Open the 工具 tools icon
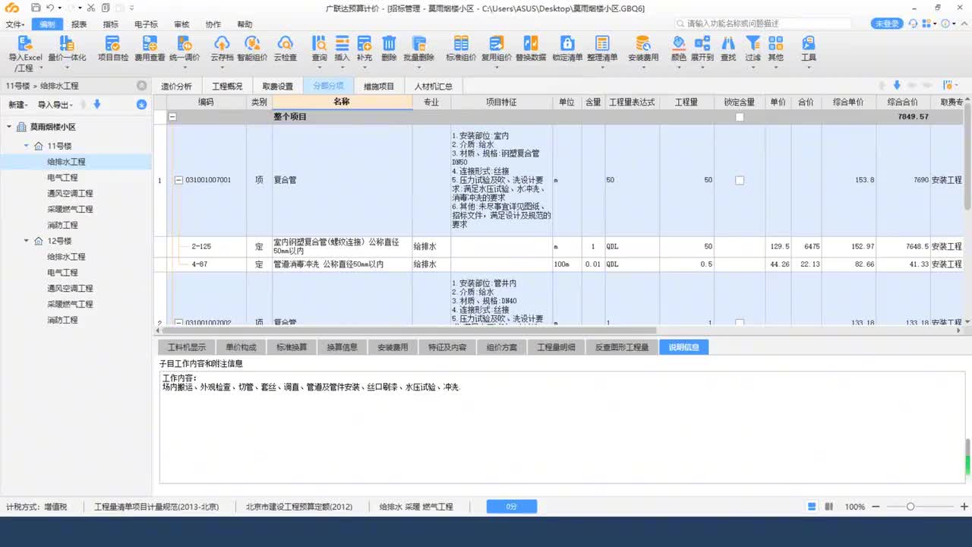 (x=809, y=43)
